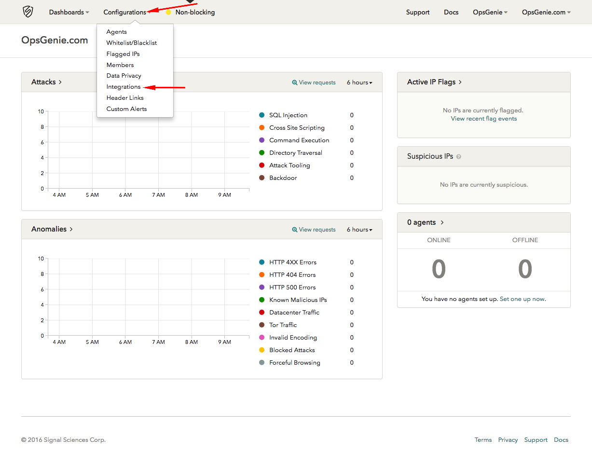Click the Signal Sciences shield logo
Viewport: 592px width, 451px height.
coord(28,12)
